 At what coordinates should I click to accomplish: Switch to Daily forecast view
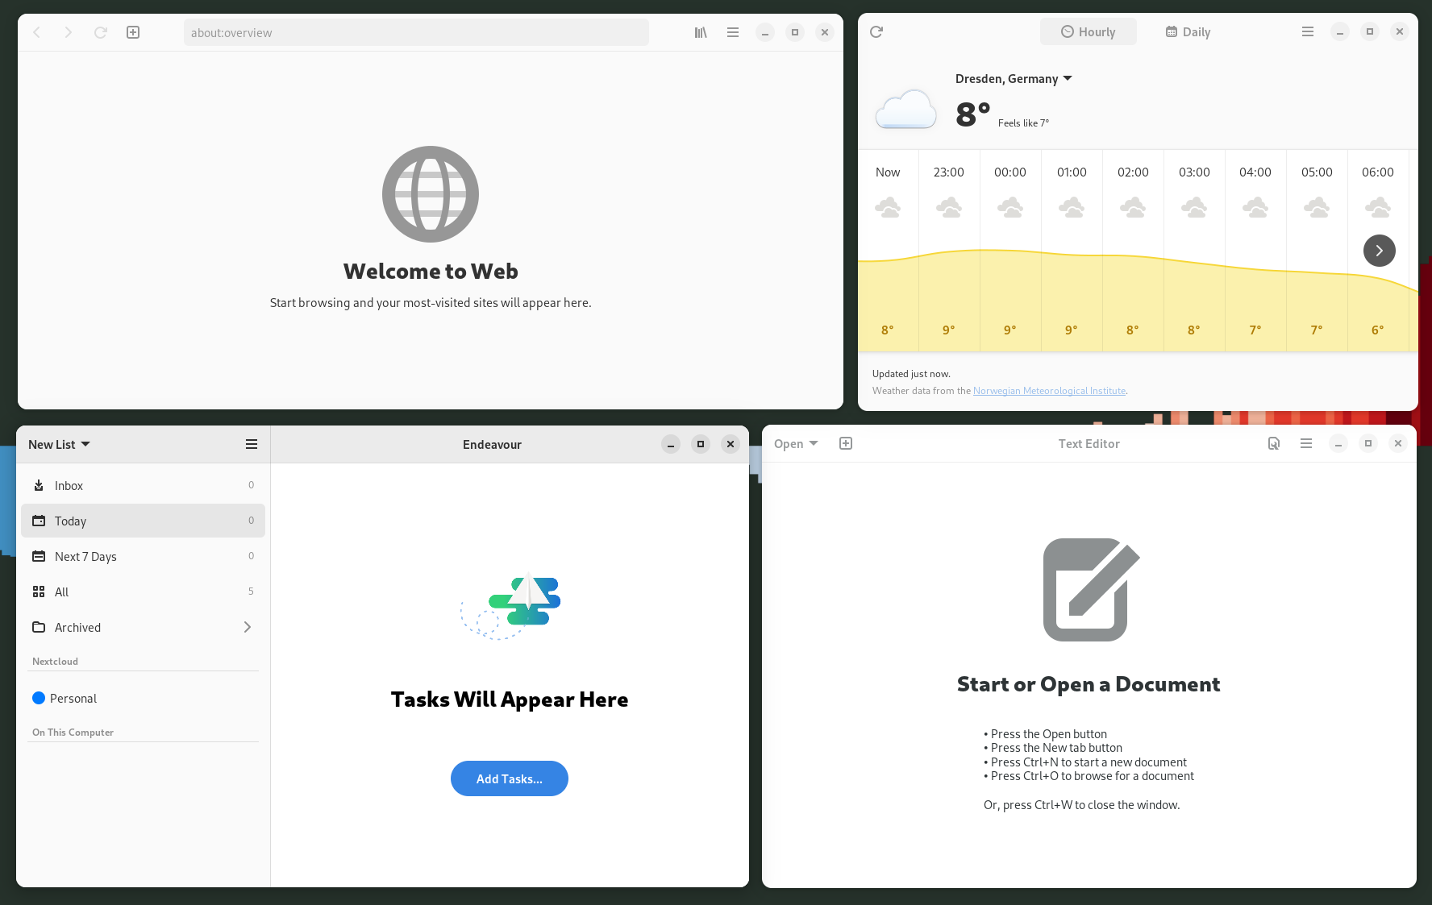[1188, 31]
